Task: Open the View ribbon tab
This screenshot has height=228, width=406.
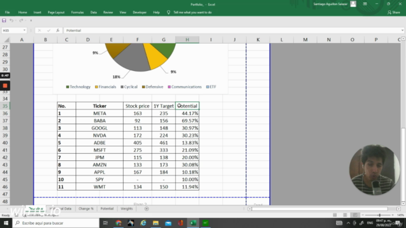Action: click(x=122, y=12)
